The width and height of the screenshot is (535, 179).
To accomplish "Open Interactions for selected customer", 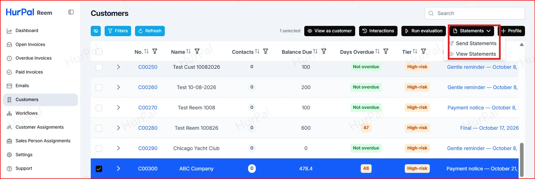I will (378, 31).
